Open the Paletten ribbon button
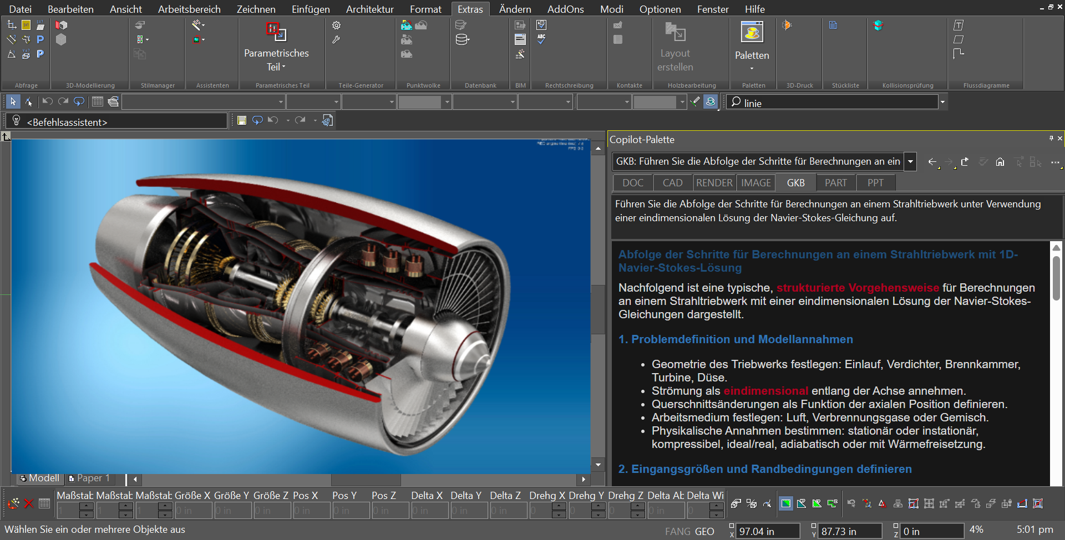1065x540 pixels. pos(752,46)
